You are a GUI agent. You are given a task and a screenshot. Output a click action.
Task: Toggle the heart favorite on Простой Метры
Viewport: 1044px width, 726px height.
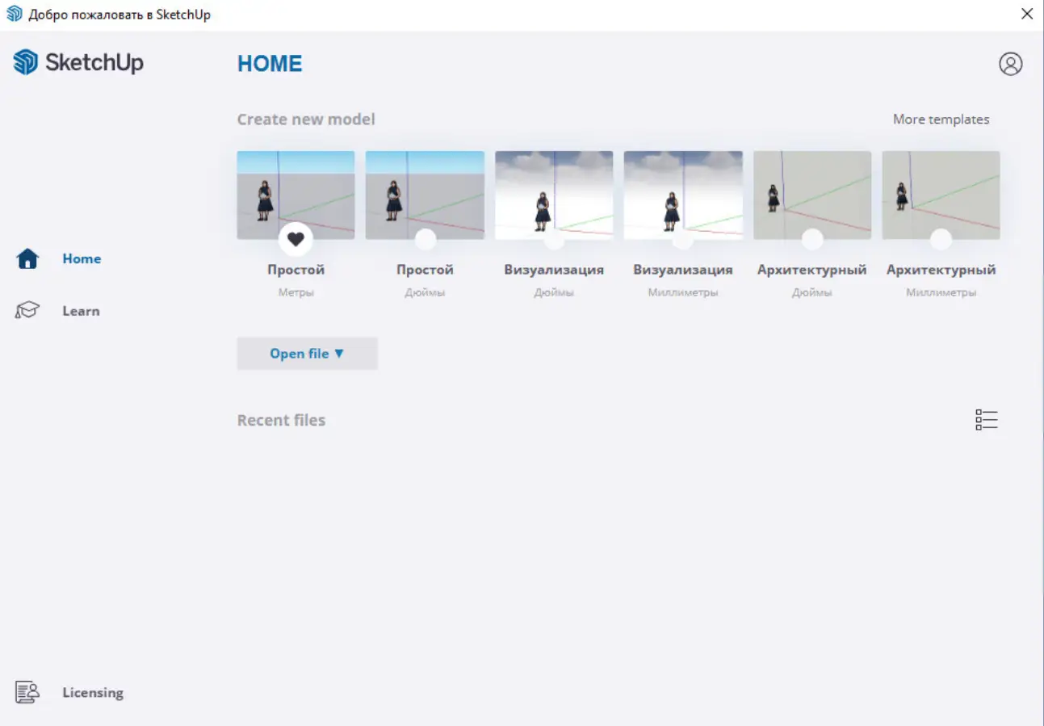[296, 239]
